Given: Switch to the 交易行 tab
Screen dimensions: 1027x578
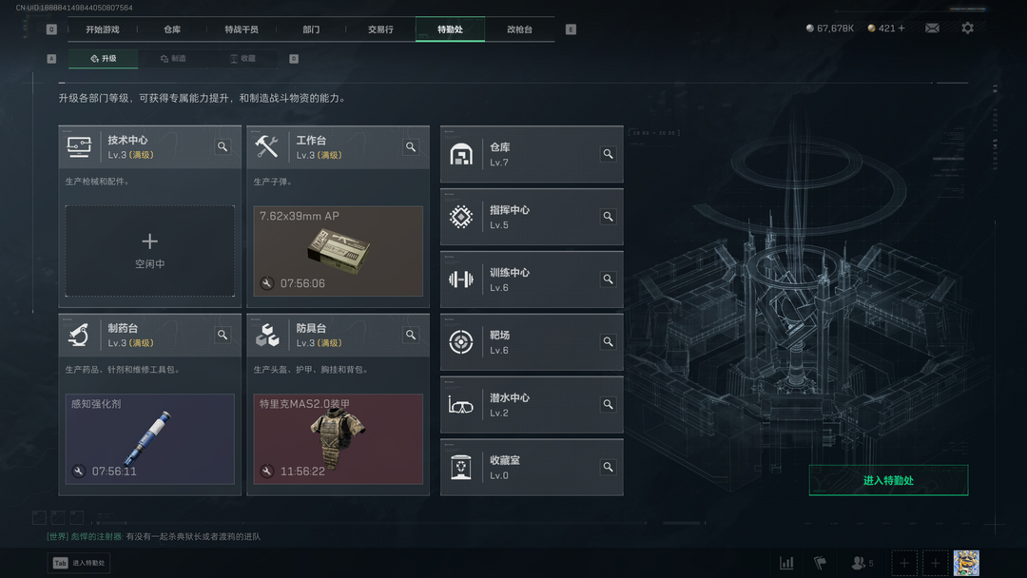Looking at the screenshot, I should [380, 29].
